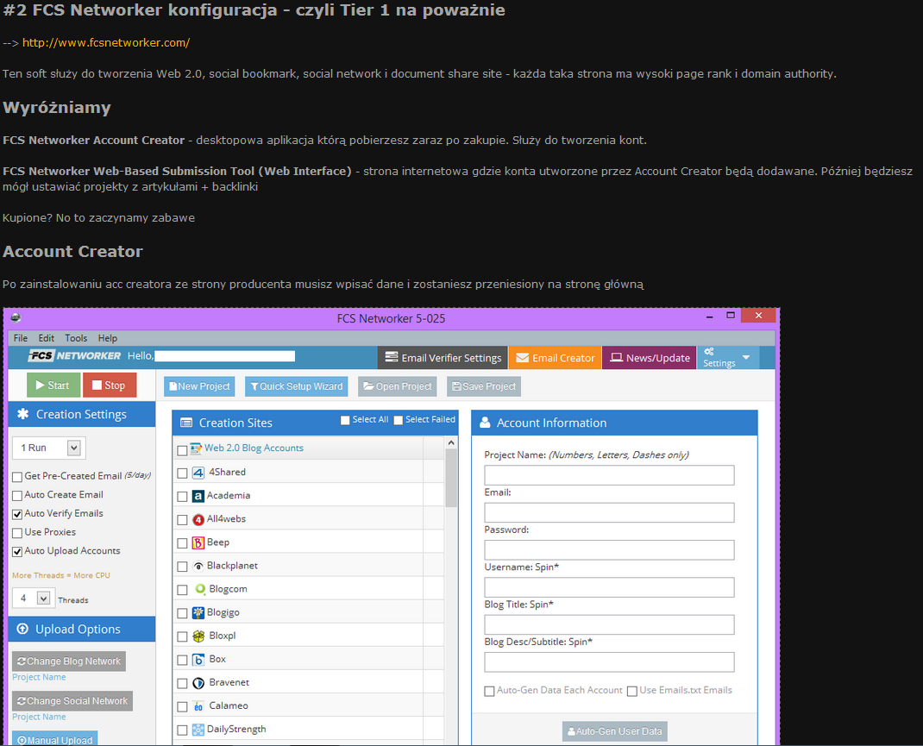
Task: Click the Project Name input field
Action: 609,475
